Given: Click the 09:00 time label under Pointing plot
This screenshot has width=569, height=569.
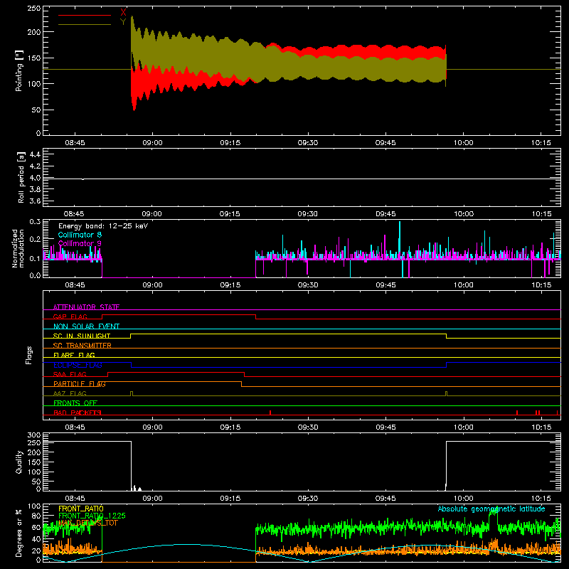Looking at the screenshot, I should click(152, 143).
